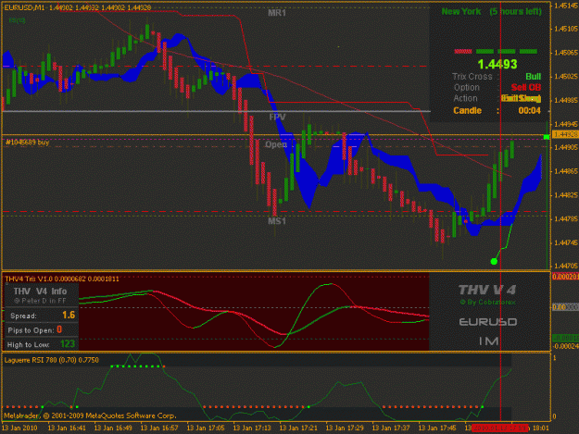Click the 13 Jan 16:57 time axis label
The image size is (579, 434).
point(159,428)
